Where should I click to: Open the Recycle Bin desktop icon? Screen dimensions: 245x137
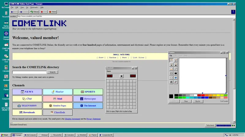(x=6, y=14)
